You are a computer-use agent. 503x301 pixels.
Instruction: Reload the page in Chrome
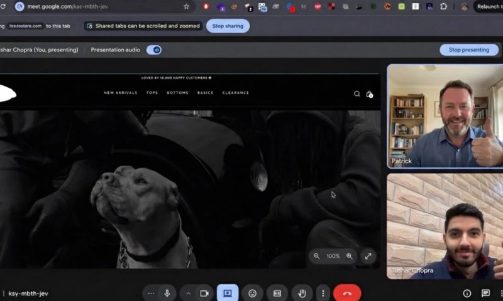3,6
